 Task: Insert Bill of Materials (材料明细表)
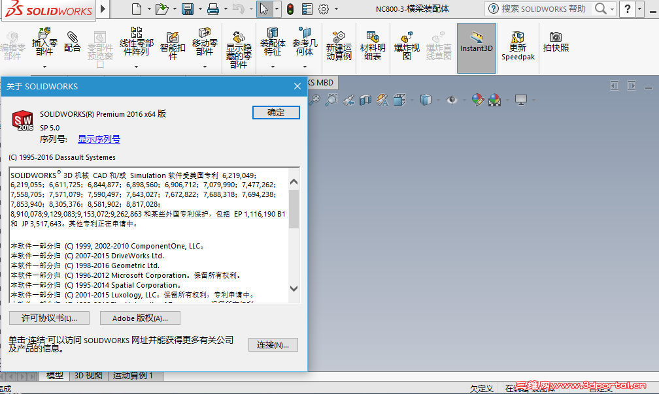373,46
